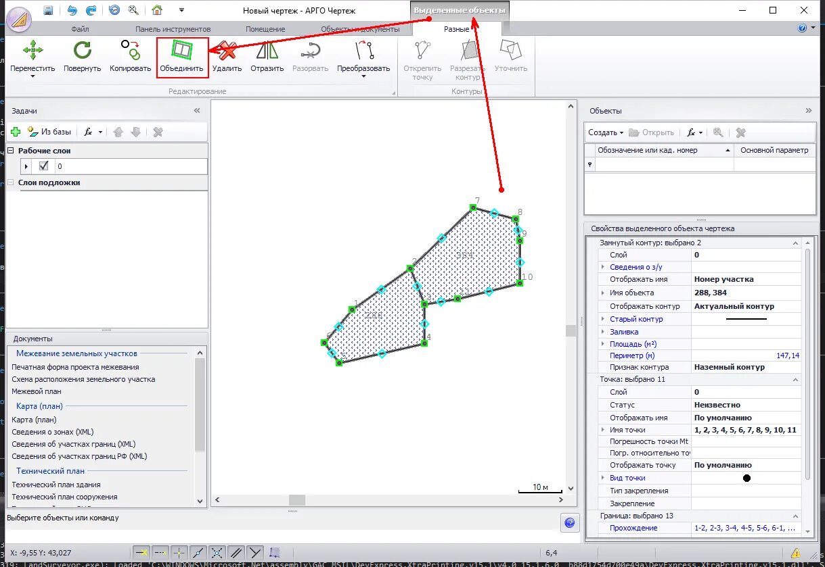Open the Файл ribbon tab
This screenshot has height=567, width=825.
pyautogui.click(x=80, y=29)
